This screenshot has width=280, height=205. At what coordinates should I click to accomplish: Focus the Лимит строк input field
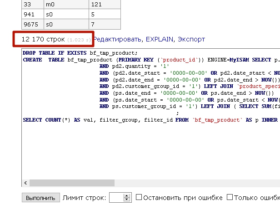(117, 198)
